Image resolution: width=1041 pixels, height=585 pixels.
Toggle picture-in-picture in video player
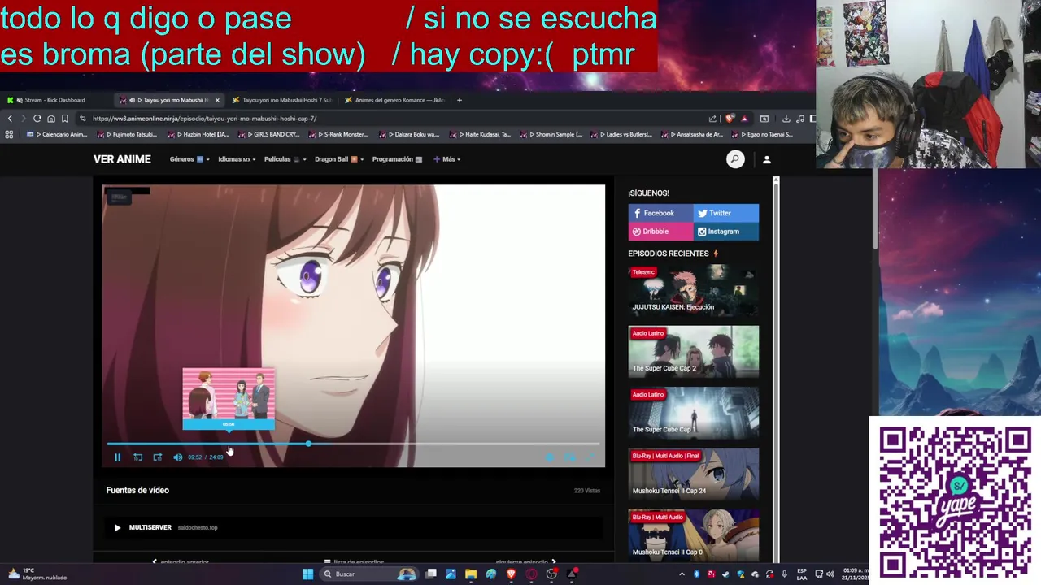pos(570,457)
